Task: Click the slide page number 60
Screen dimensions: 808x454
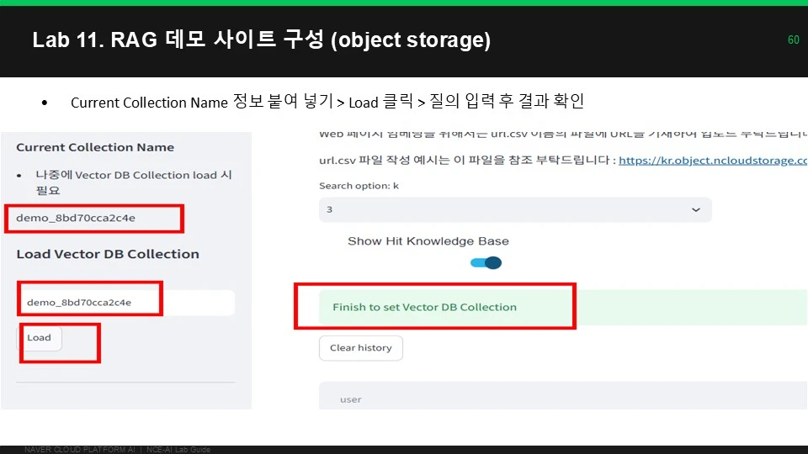Action: [x=794, y=40]
